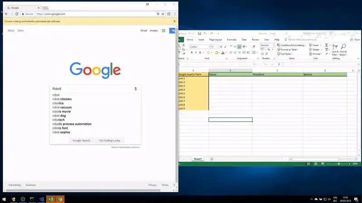Click the Google Search button
Image resolution: width=362 pixels, height=203 pixels.
pyautogui.click(x=81, y=141)
